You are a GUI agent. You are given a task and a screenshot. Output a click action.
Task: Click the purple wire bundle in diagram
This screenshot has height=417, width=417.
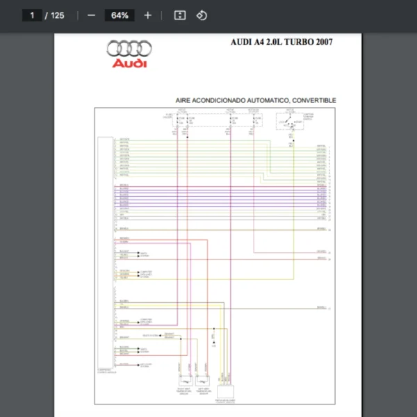coord(222,197)
